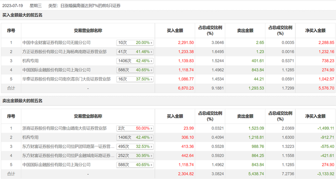This screenshot has width=336, height=180.
Task: Expand the 495次 32.53% badge
Action: (x=135, y=146)
